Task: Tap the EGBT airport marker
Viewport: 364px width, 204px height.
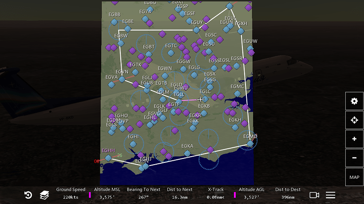Action: pos(149,54)
